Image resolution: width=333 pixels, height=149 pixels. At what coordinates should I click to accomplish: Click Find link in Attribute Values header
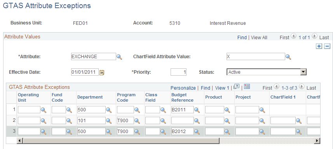point(242,38)
